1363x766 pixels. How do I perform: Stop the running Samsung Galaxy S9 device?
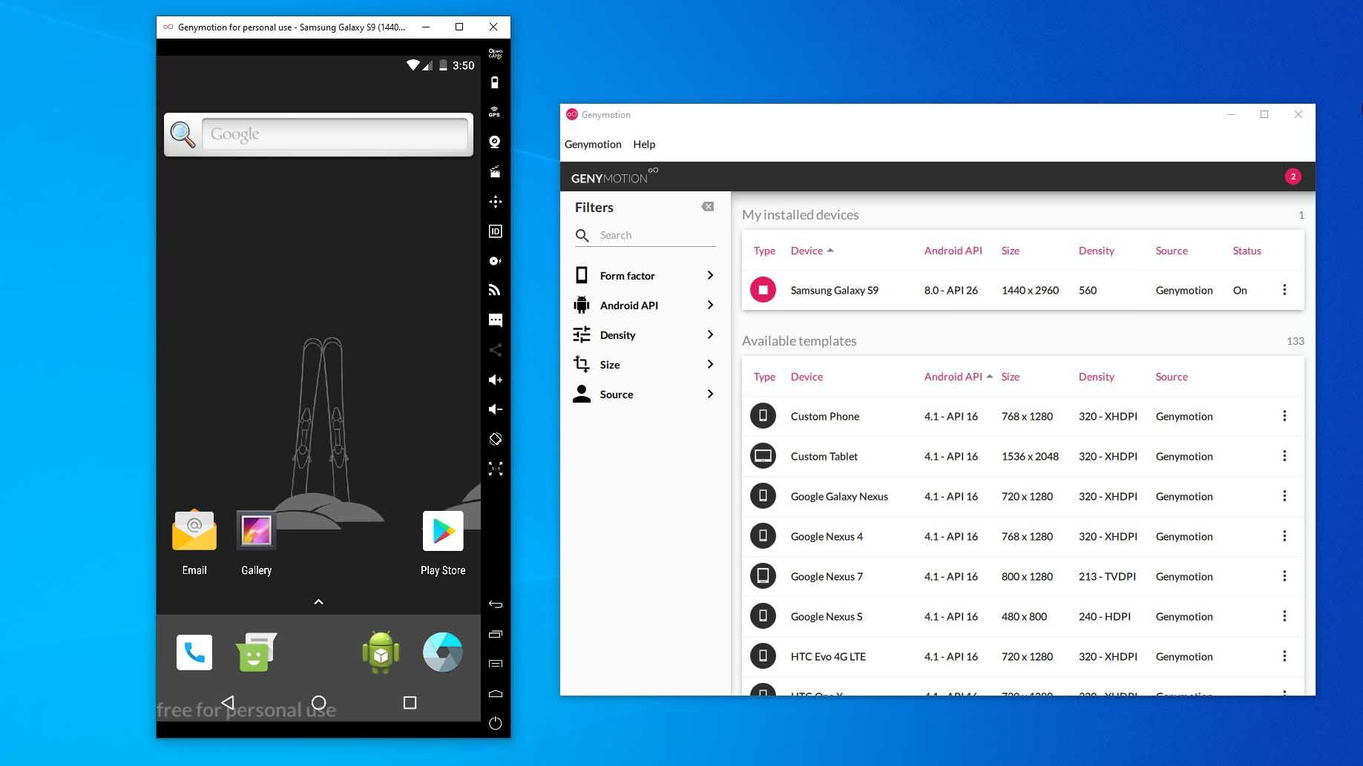(x=763, y=290)
